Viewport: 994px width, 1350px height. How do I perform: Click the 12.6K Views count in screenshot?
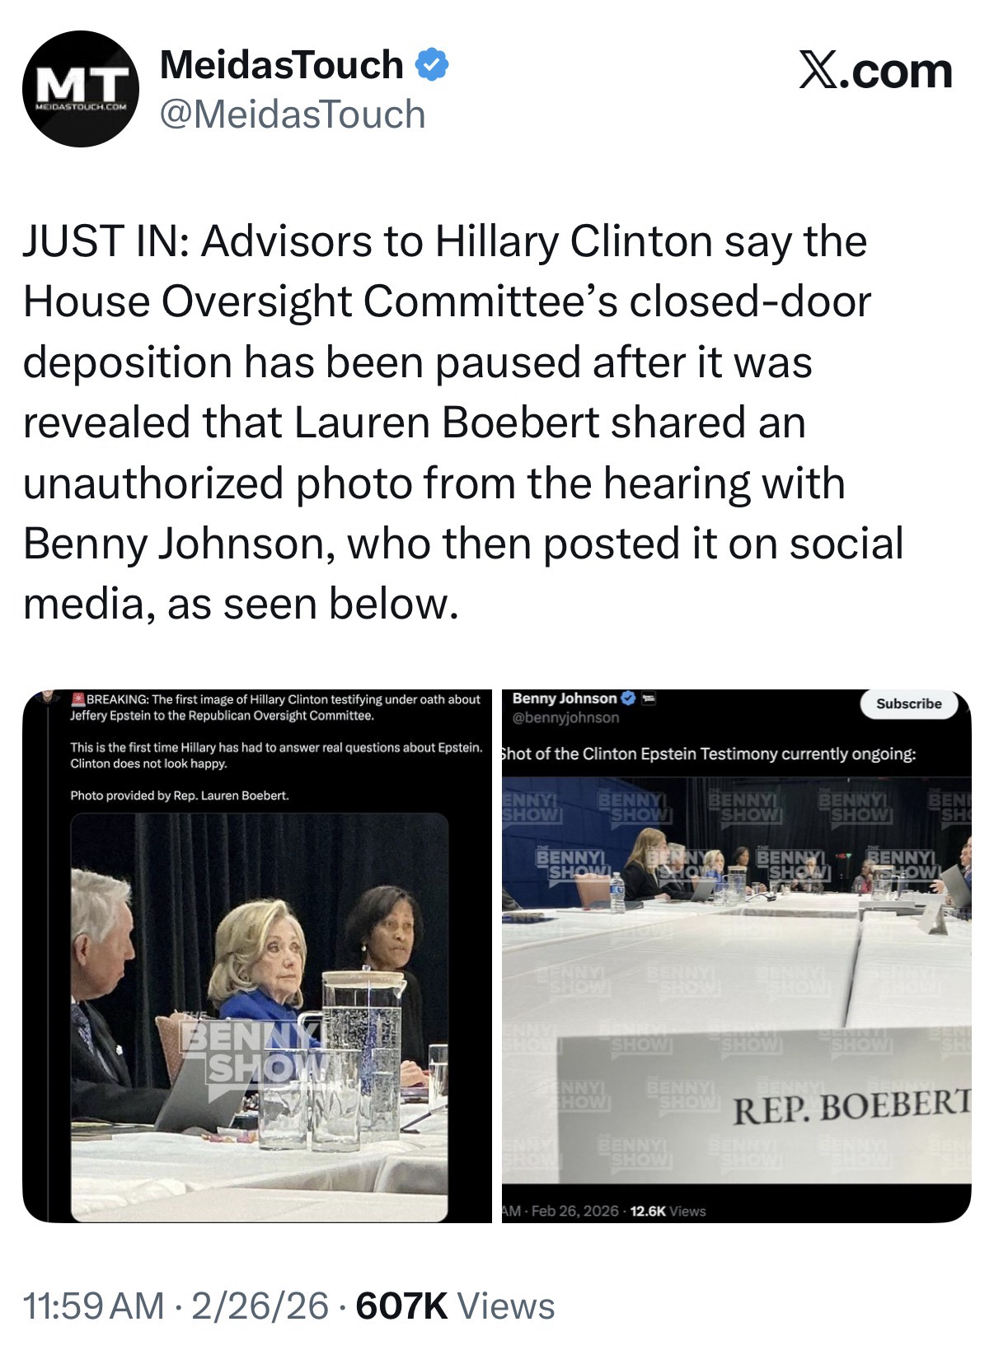tap(668, 1211)
